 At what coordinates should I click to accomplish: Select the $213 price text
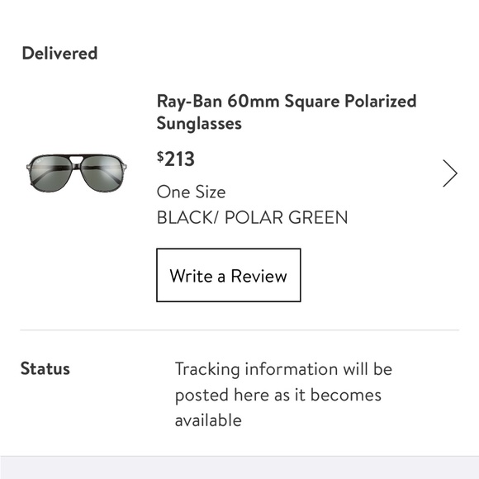coord(176,159)
